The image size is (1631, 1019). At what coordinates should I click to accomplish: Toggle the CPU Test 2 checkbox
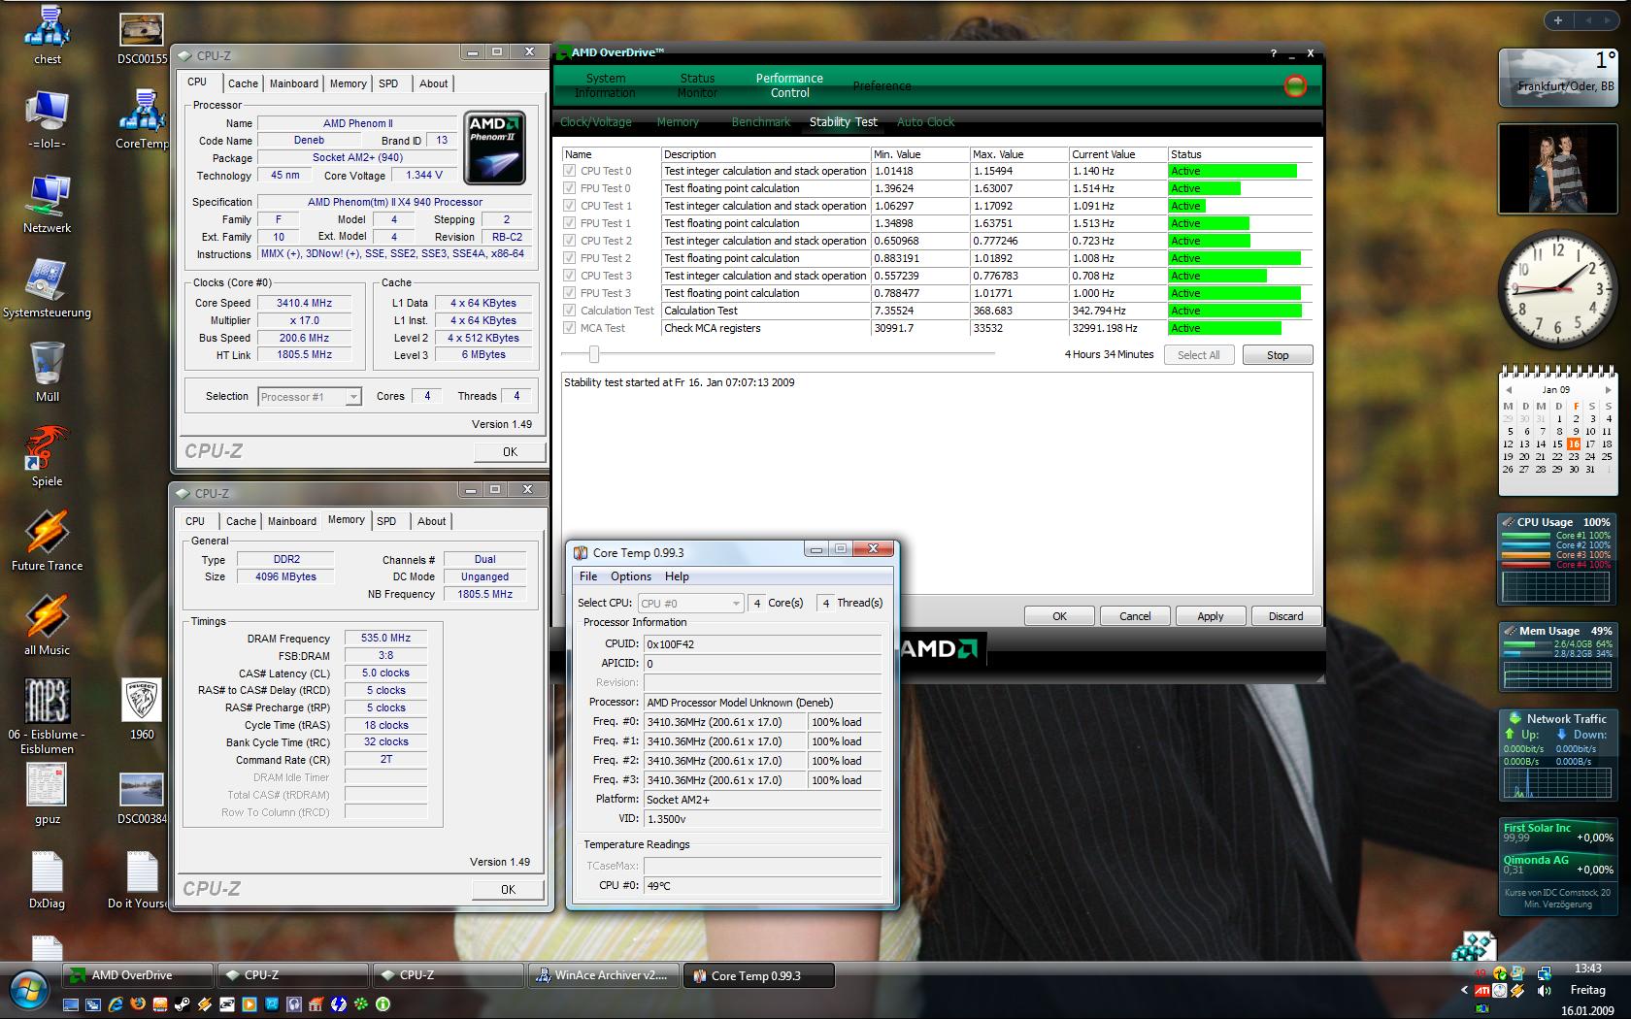pyautogui.click(x=570, y=241)
